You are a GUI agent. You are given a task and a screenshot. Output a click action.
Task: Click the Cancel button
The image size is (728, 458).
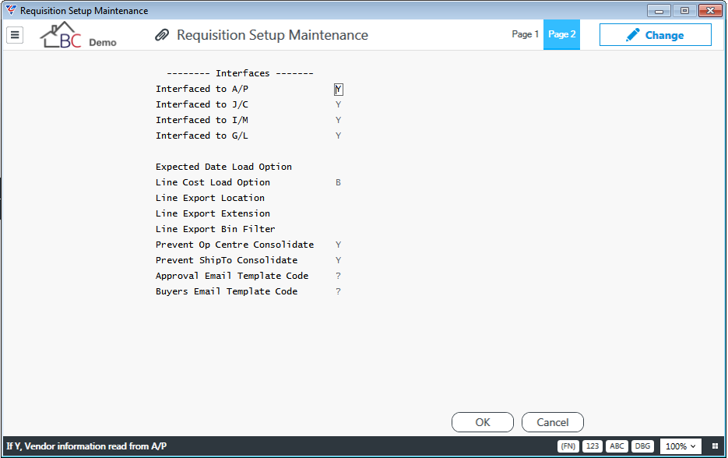tap(553, 422)
